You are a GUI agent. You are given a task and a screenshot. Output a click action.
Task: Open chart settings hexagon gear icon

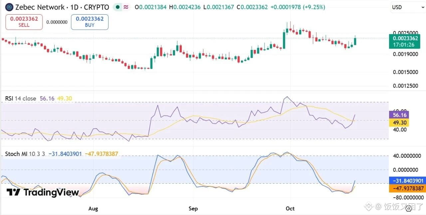tap(409, 209)
